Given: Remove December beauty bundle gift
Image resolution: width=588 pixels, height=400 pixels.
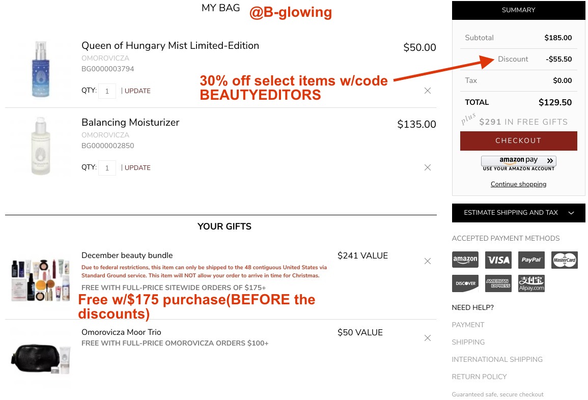Looking at the screenshot, I should pyautogui.click(x=427, y=261).
